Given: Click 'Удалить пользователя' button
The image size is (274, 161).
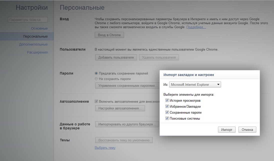Looking at the screenshot, I should pyautogui.click(x=159, y=57).
